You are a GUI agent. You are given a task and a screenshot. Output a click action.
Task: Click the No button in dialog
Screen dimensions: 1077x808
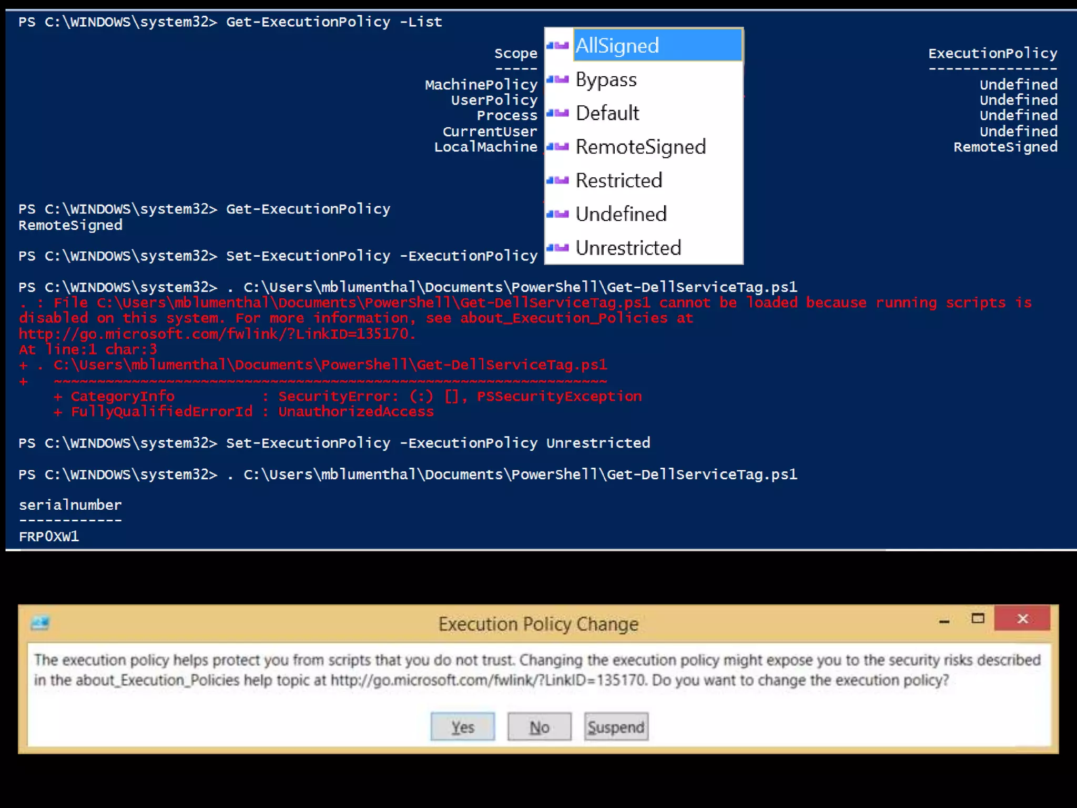point(539,727)
